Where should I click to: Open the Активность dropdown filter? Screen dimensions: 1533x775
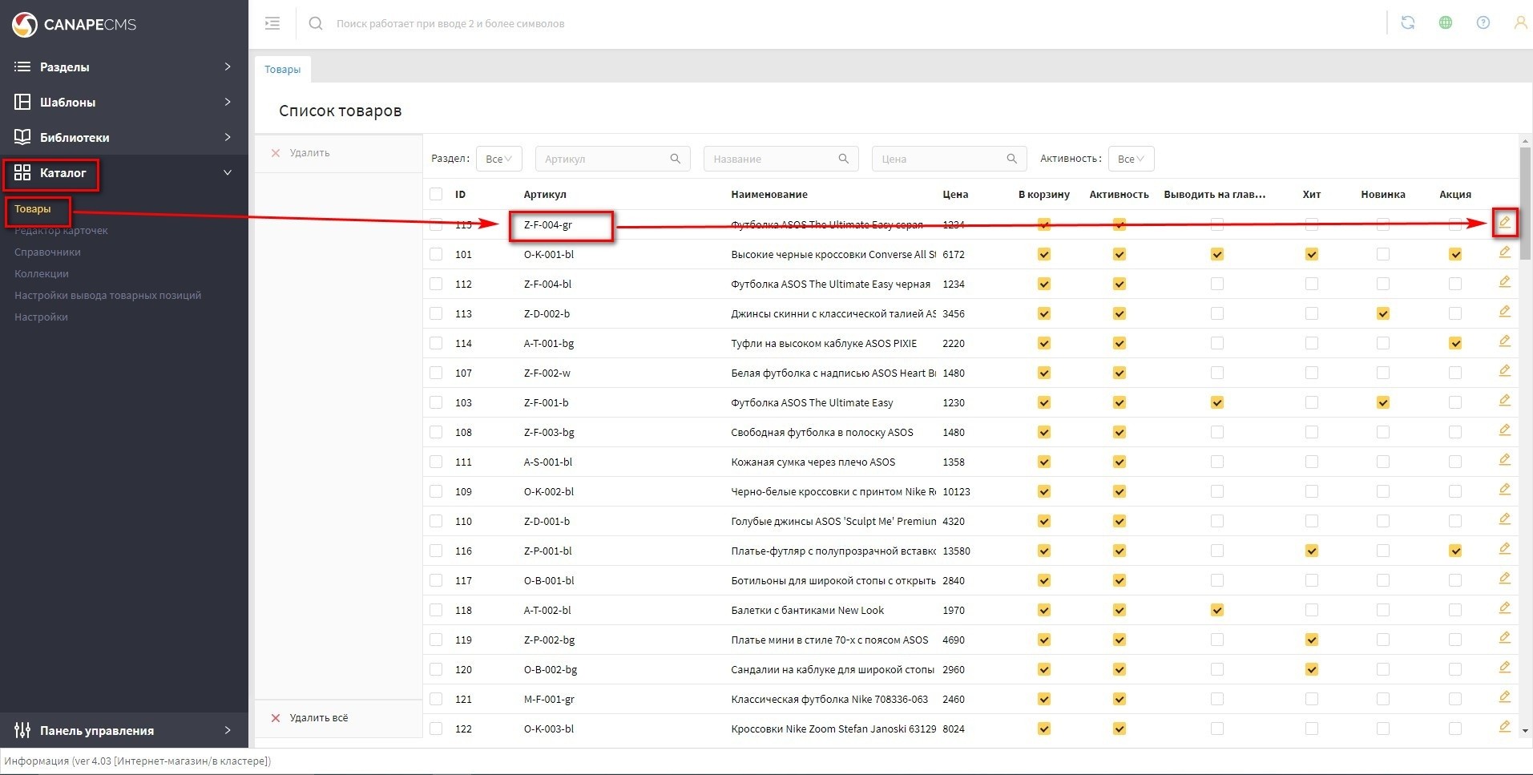1130,159
